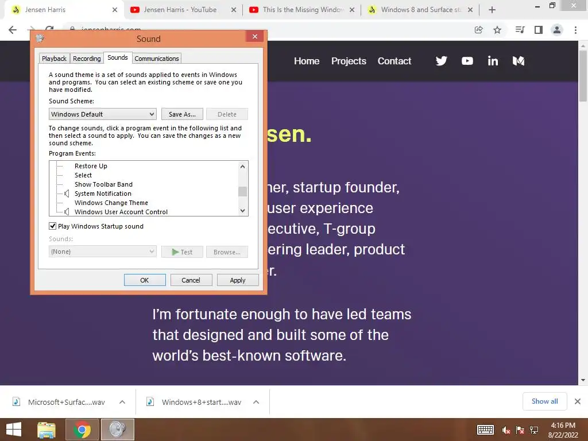Open the Medium icon link on website
Screen dimensions: 588x441
(x=519, y=61)
